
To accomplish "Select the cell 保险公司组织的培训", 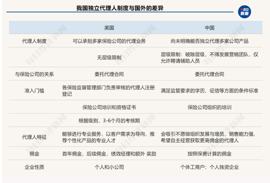I will [x=210, y=107].
